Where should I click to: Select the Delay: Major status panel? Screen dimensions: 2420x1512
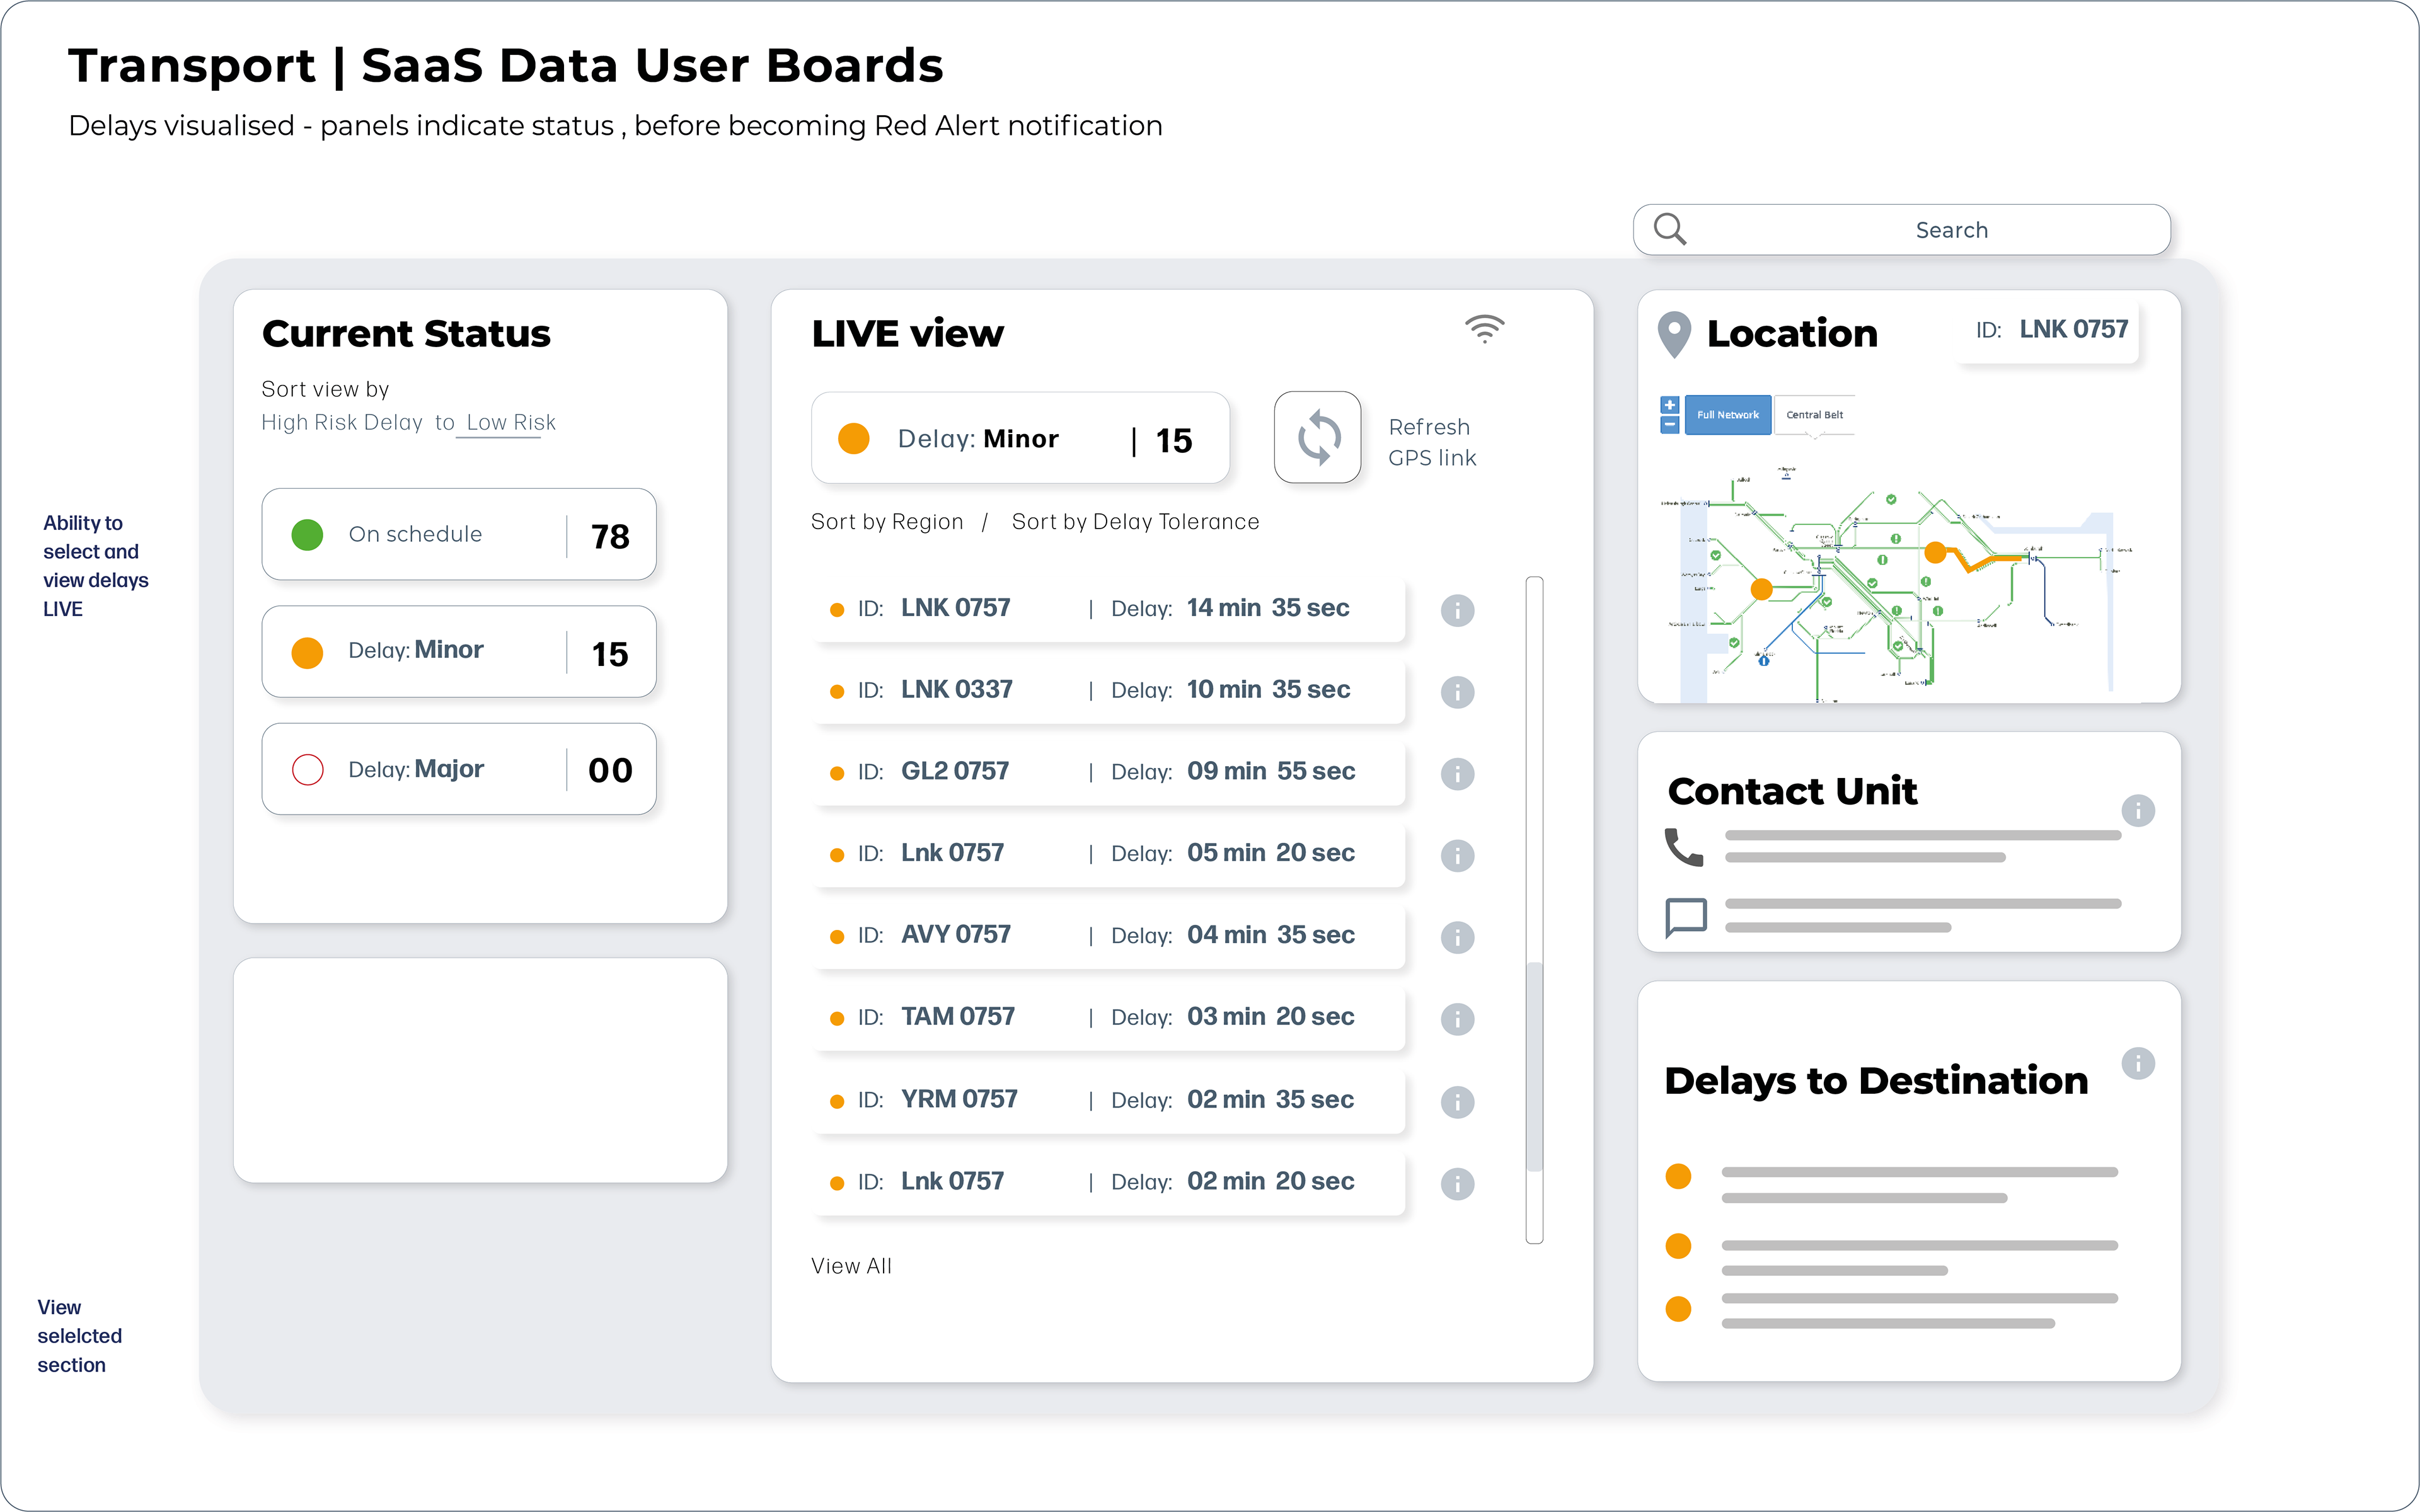(459, 770)
